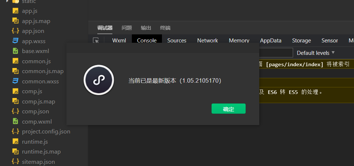Focus the console filter input field

(x=276, y=53)
